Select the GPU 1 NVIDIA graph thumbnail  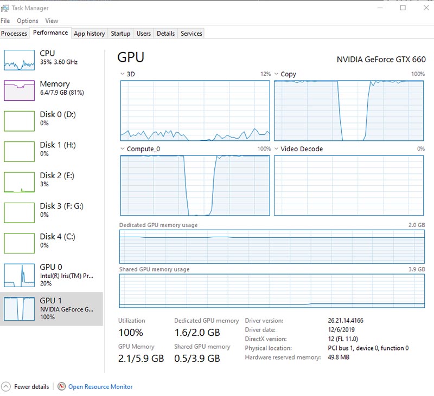[x=20, y=309]
